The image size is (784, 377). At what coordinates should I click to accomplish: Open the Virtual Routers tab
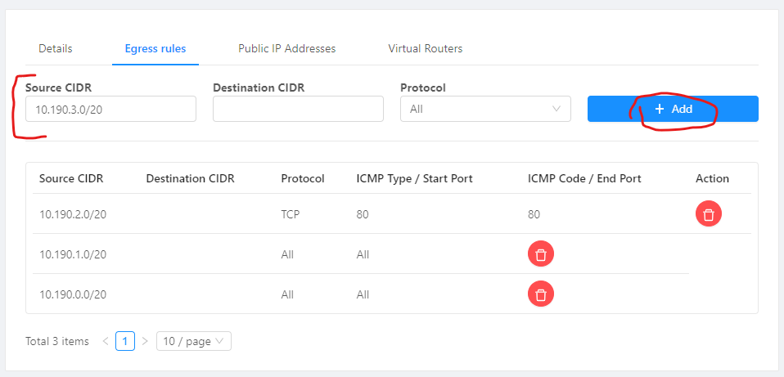pos(426,49)
